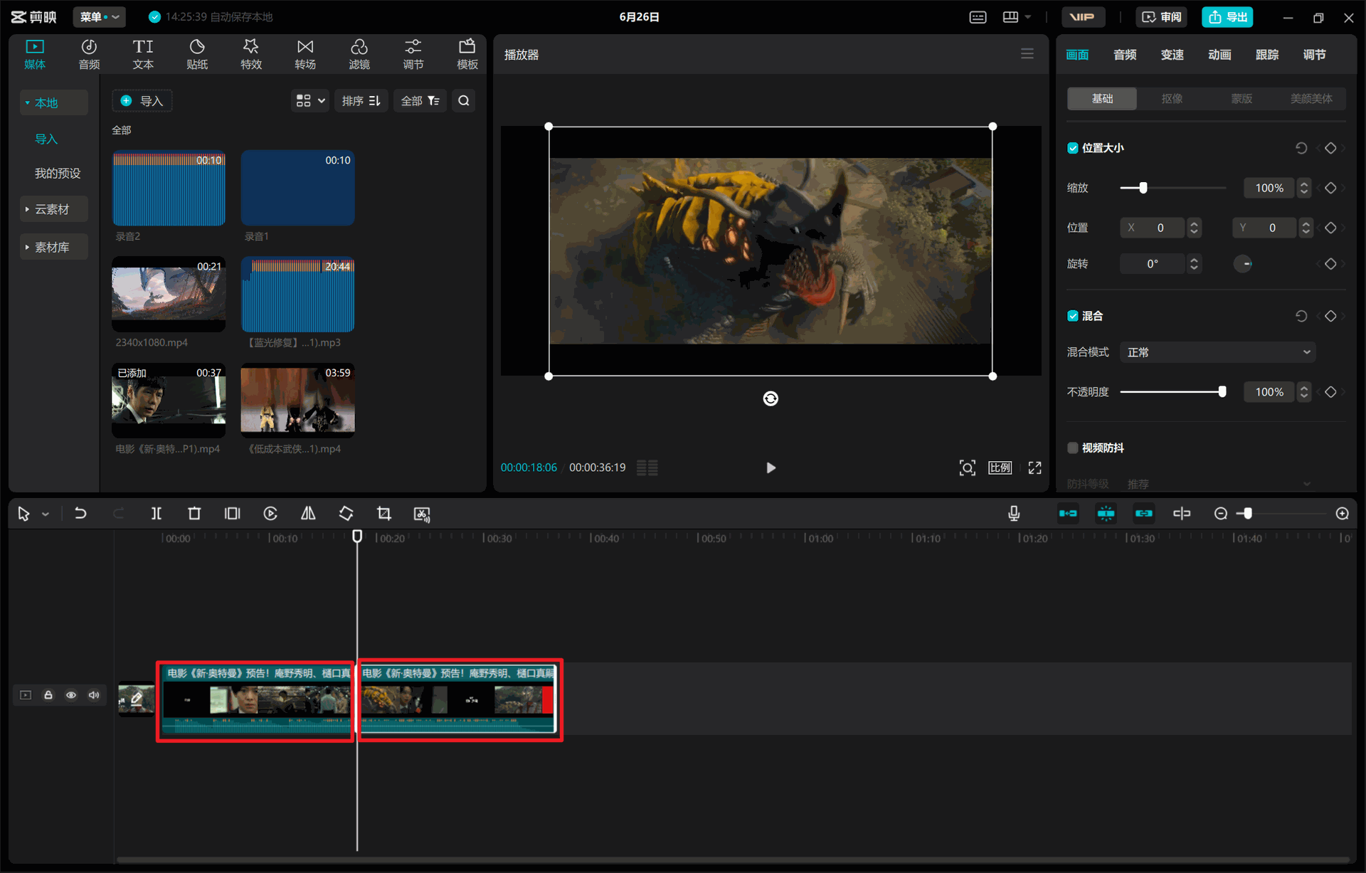Click the split clip tool
This screenshot has height=873, width=1366.
pos(157,514)
